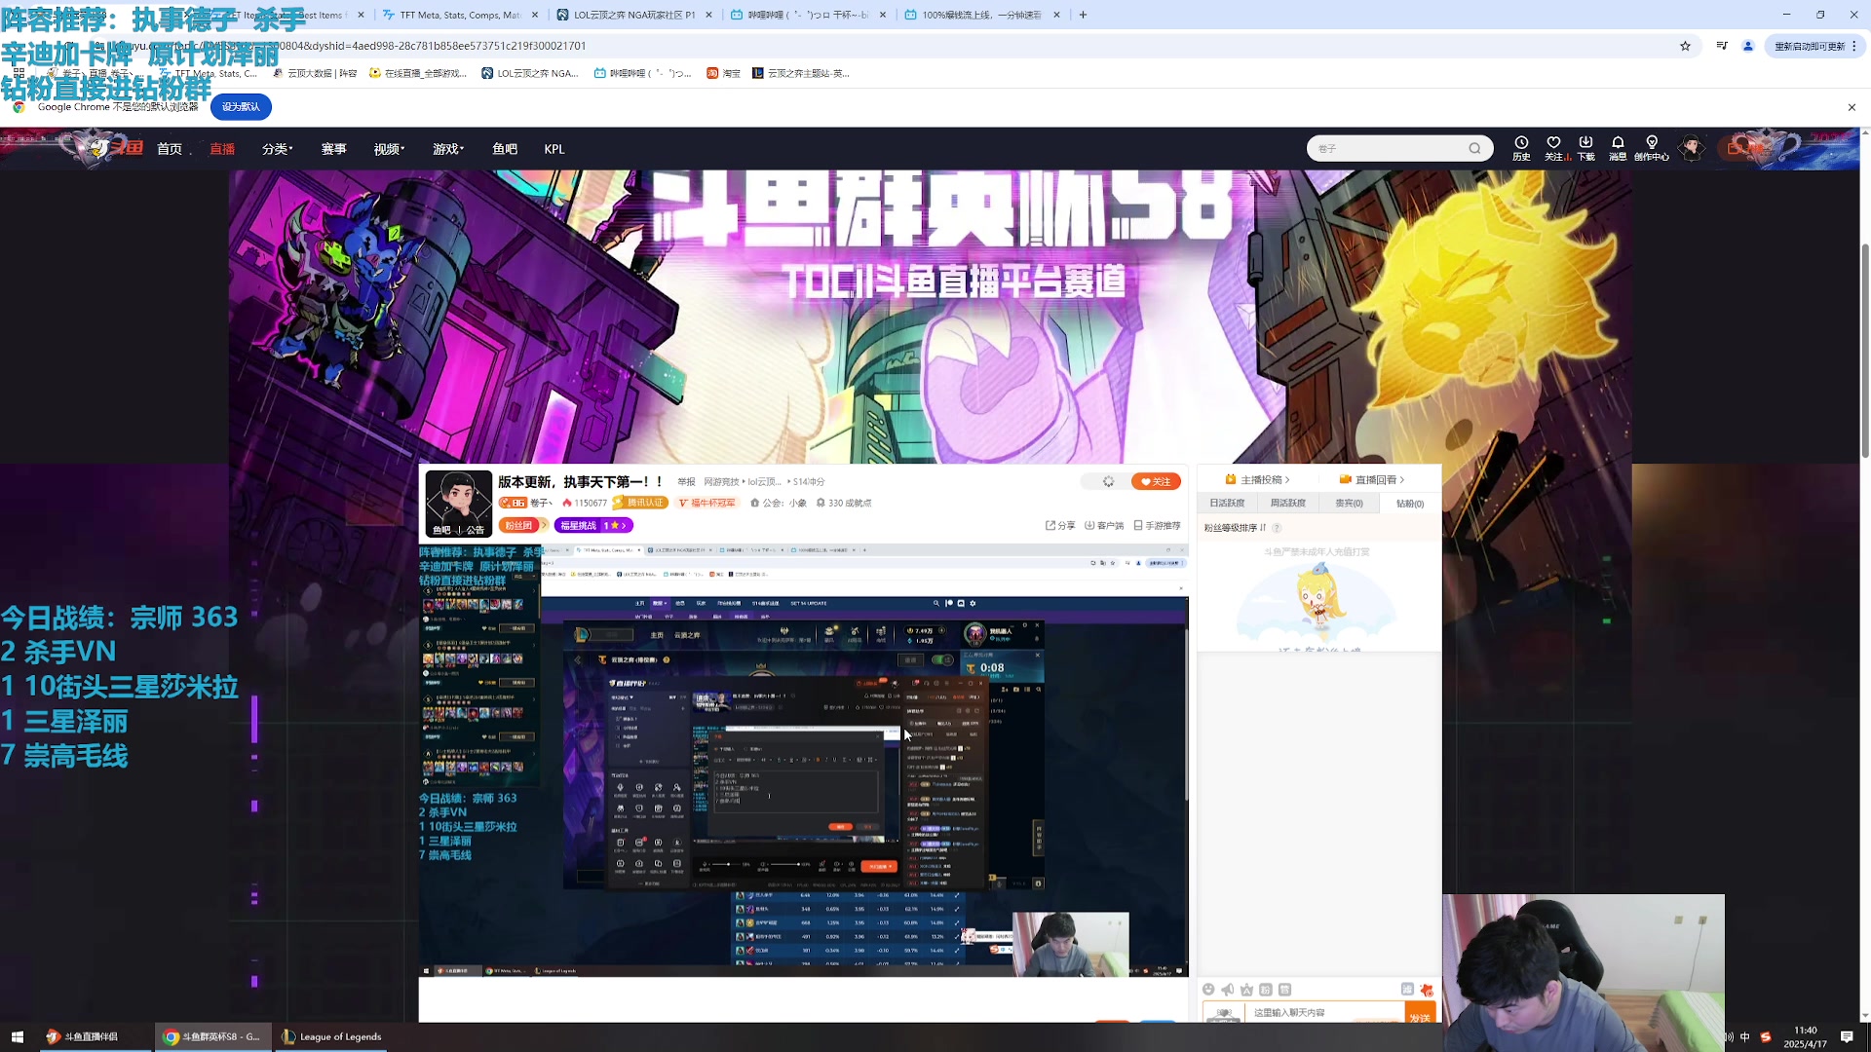Expand the 游戏 dropdown menu
1871x1052 pixels.
click(x=448, y=149)
